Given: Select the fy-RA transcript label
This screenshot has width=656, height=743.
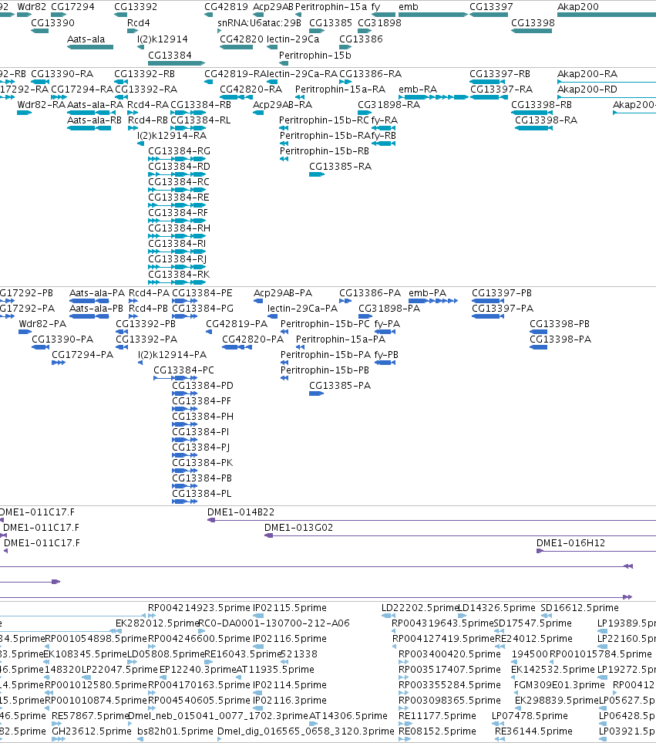Looking at the screenshot, I should click(x=385, y=120).
